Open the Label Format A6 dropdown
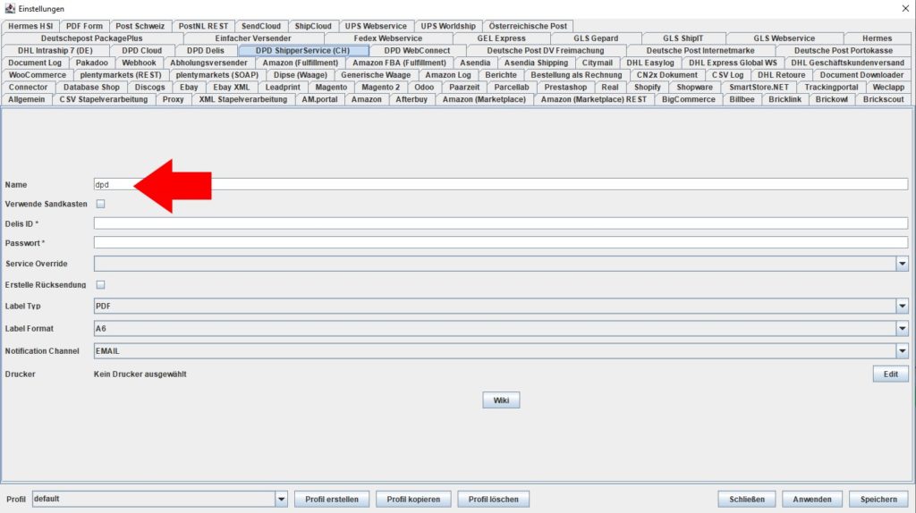Screen dimensions: 916x513 (902, 329)
